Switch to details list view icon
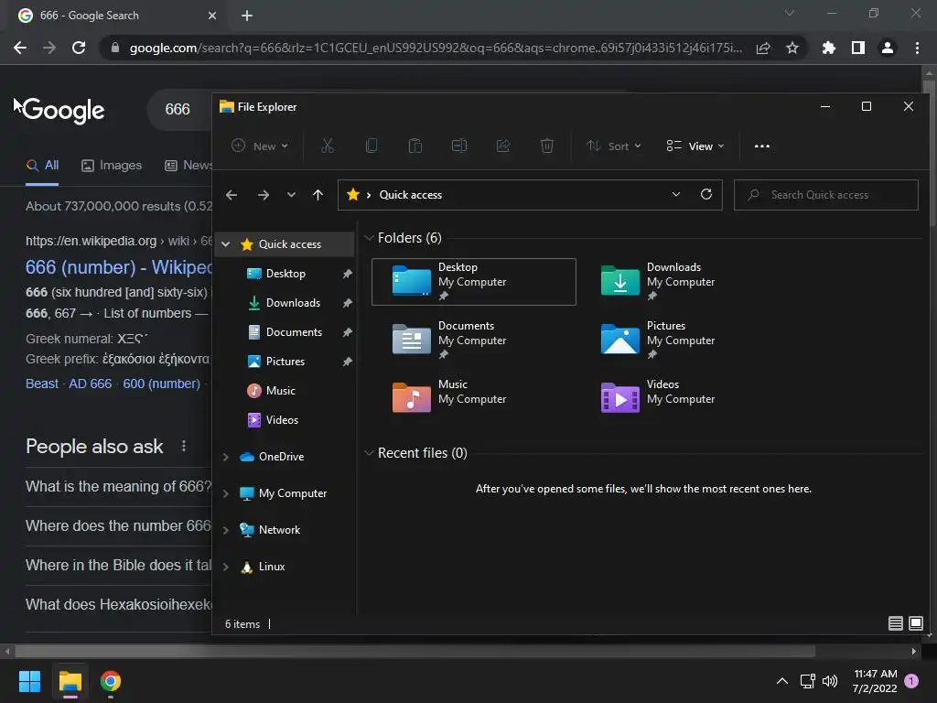The width and height of the screenshot is (937, 703). [895, 623]
